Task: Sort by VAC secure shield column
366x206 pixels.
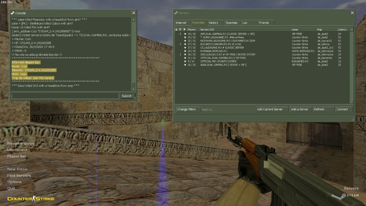Action: (184, 29)
